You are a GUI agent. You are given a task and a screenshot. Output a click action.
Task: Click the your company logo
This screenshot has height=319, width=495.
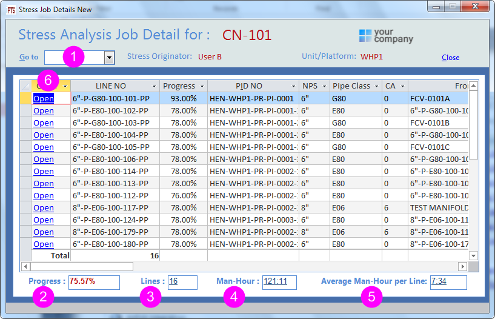click(386, 36)
